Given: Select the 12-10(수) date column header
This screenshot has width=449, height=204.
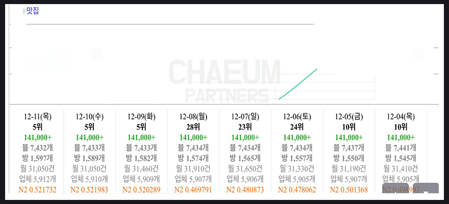Looking at the screenshot, I should pyautogui.click(x=89, y=117).
